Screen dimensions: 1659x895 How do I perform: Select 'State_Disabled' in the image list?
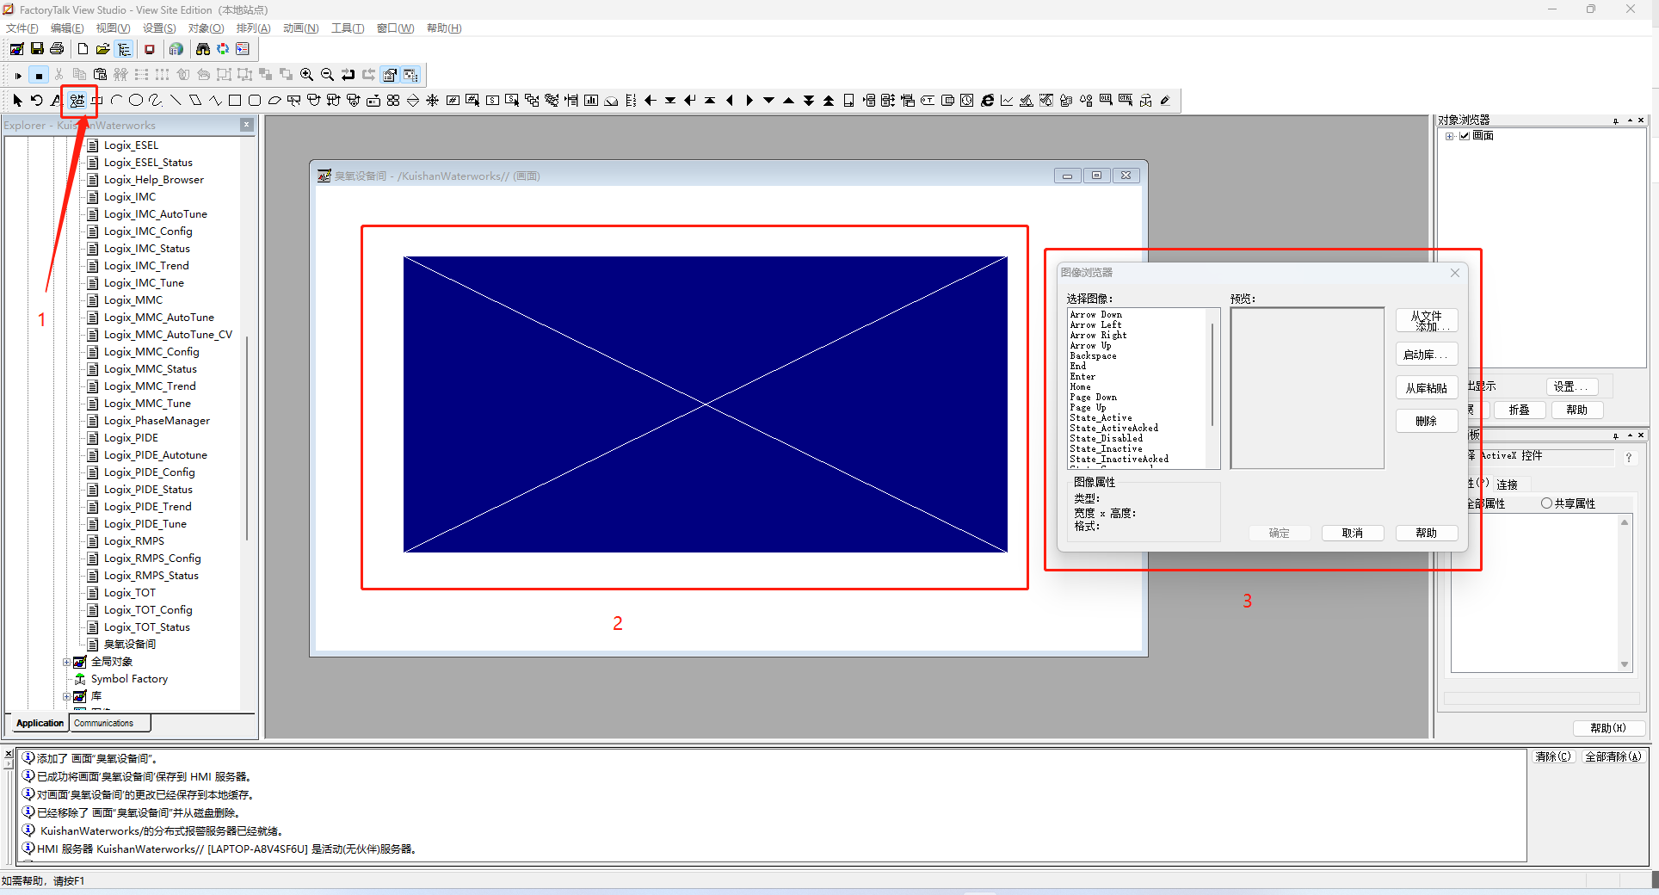1107,439
